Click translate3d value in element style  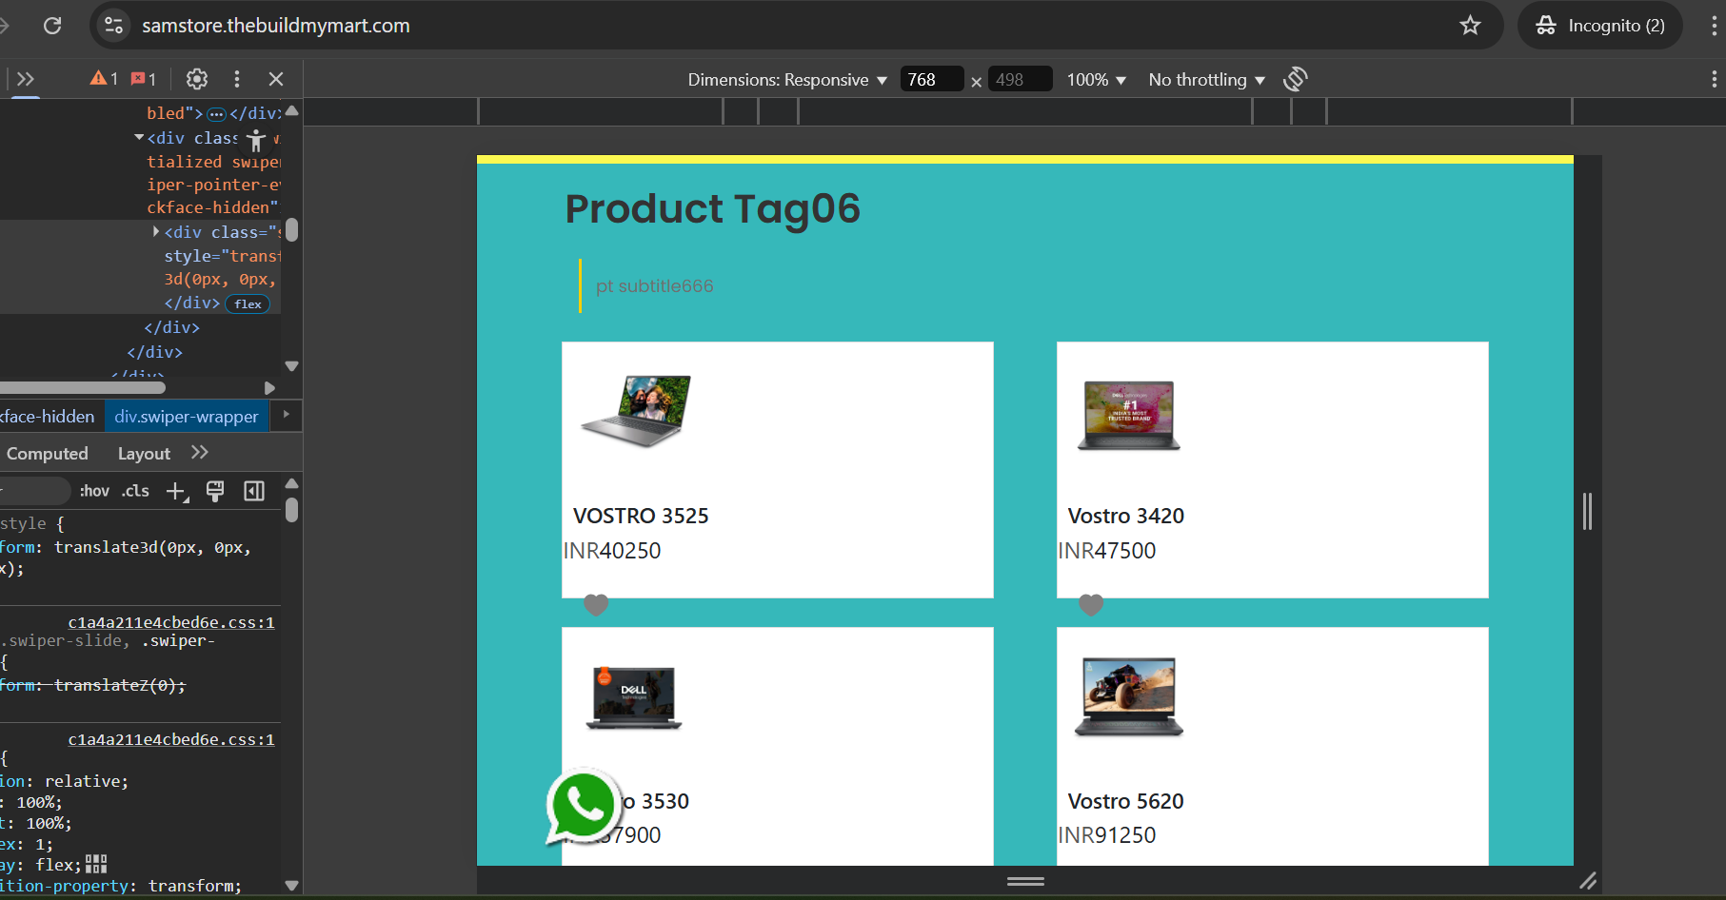pos(152,548)
